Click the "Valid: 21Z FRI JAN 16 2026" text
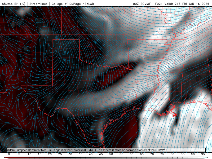Image resolution: width=212 pixels, height=159 pixels. [x=187, y=4]
